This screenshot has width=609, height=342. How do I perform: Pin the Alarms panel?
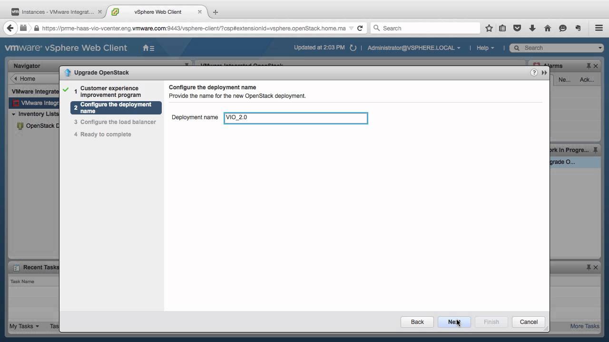[589, 66]
